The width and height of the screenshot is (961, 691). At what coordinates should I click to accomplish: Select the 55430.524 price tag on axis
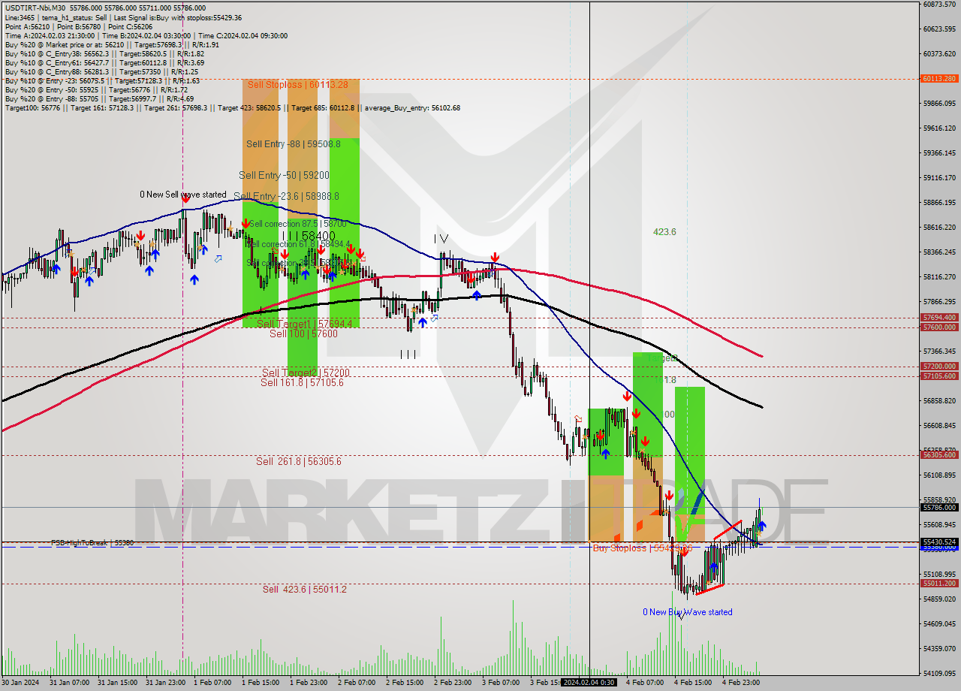pyautogui.click(x=939, y=542)
